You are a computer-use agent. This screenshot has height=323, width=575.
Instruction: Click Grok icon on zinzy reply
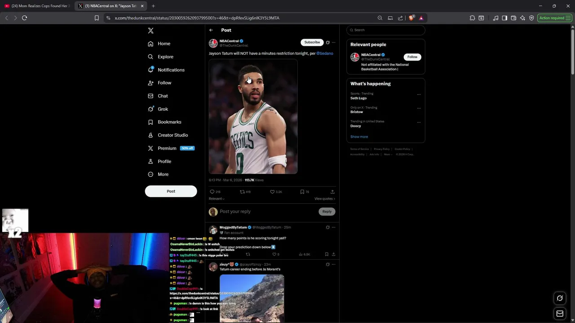(327, 265)
